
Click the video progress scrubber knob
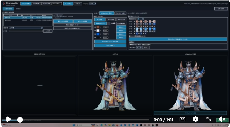click(x=20, y=120)
